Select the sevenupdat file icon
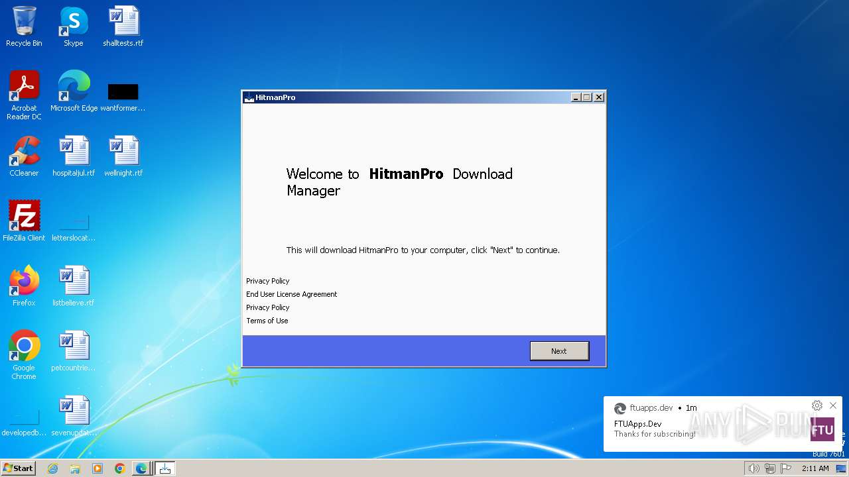Image resolution: width=849 pixels, height=477 pixels. coord(74,416)
